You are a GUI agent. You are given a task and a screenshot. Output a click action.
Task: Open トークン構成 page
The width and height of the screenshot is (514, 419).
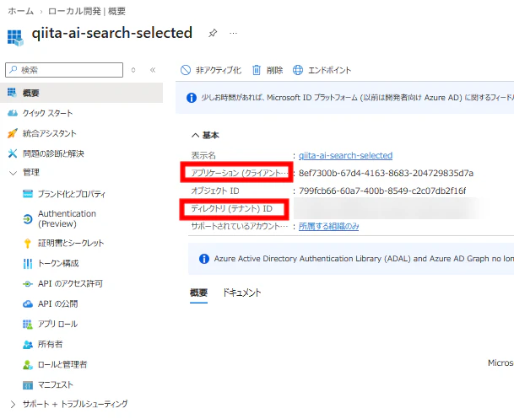pos(58,264)
